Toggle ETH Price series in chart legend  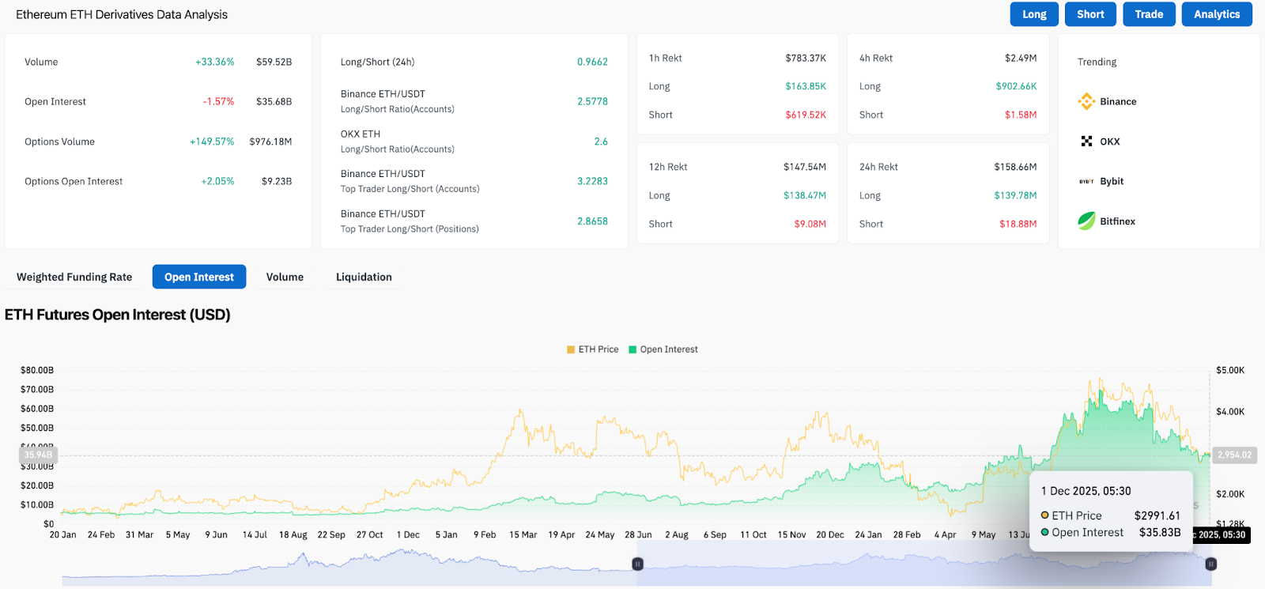point(592,349)
